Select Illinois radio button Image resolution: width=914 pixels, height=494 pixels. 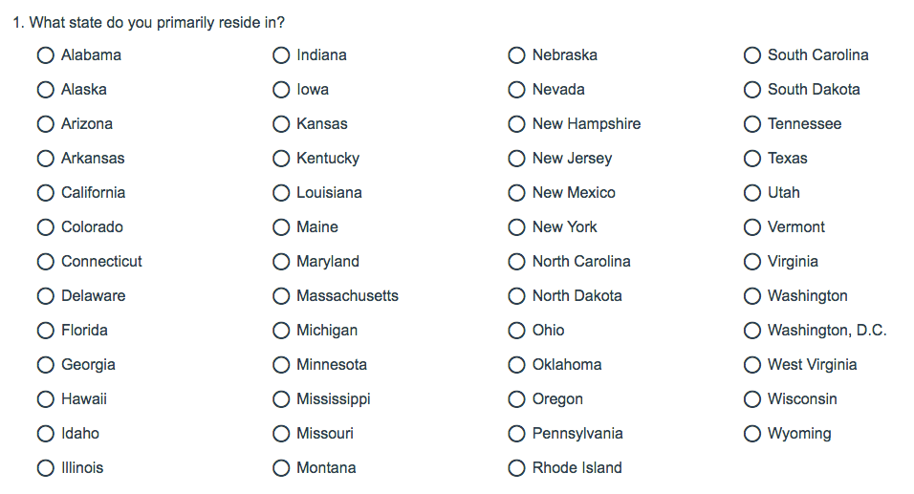point(46,468)
